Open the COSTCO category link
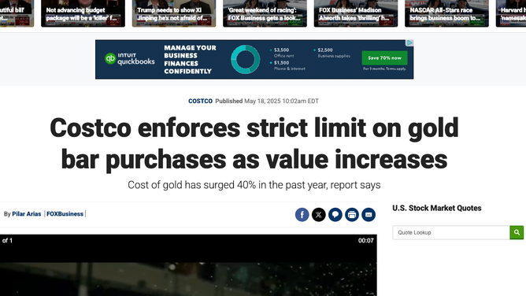Screen dimensions: 526x296 pos(200,101)
